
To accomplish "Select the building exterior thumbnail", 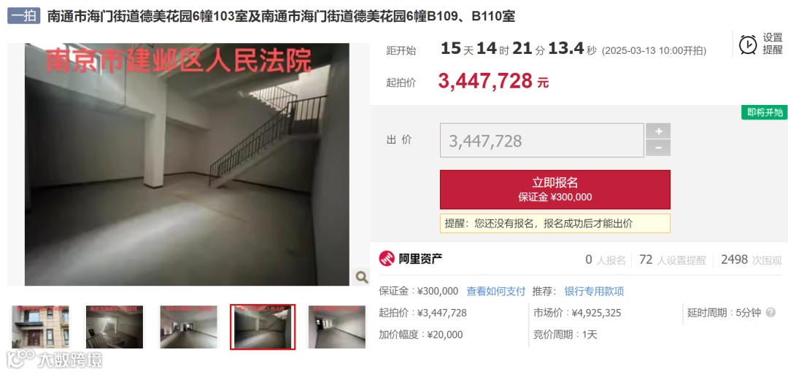I will [40, 327].
